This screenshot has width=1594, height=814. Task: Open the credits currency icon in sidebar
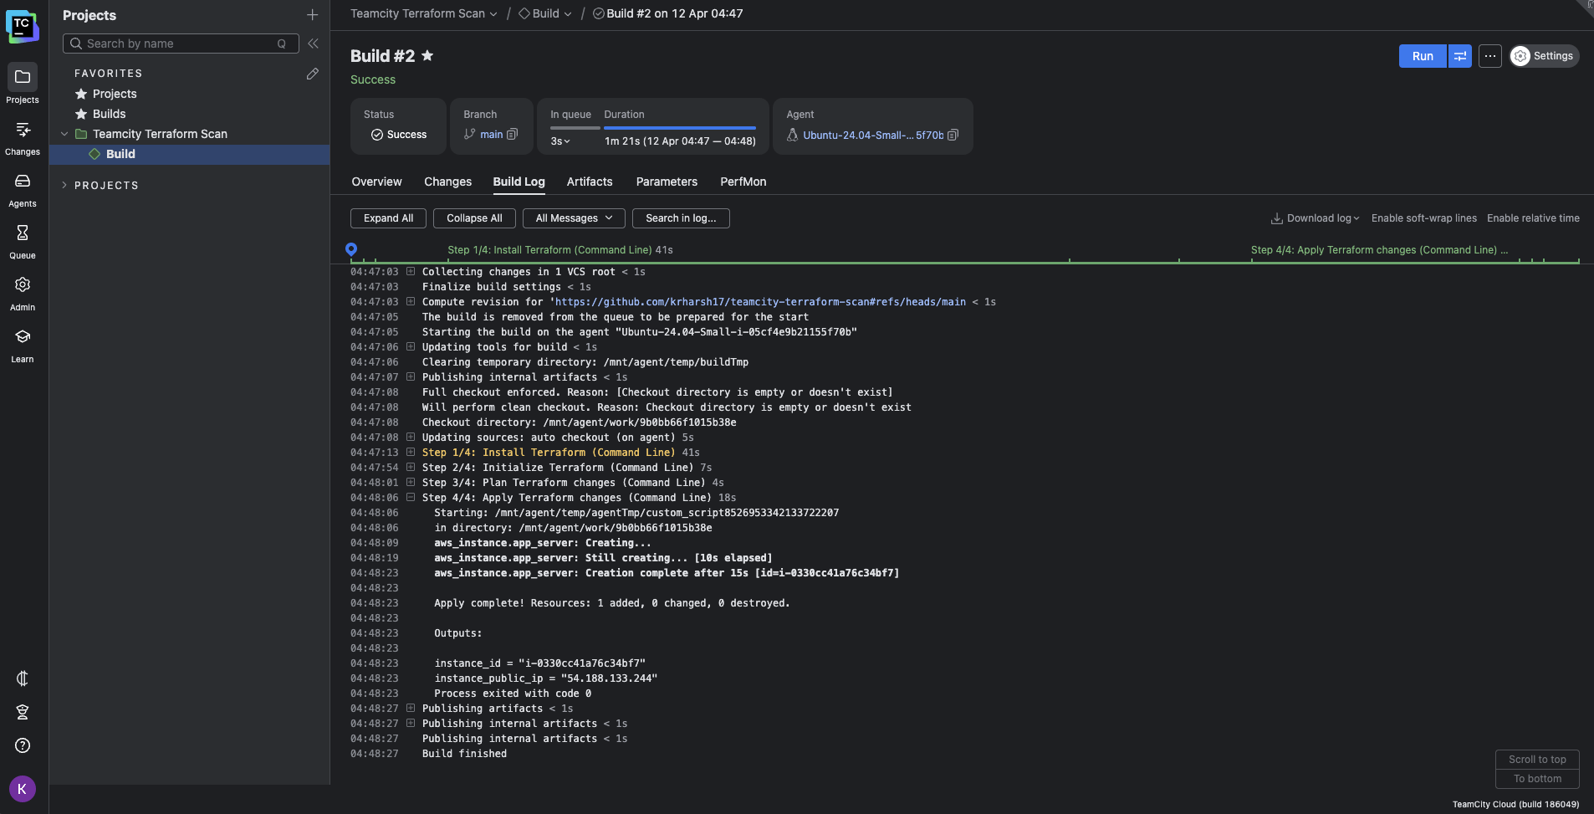tap(23, 678)
